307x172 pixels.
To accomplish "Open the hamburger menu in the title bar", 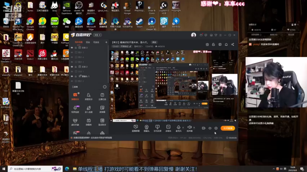I will click(220, 35).
